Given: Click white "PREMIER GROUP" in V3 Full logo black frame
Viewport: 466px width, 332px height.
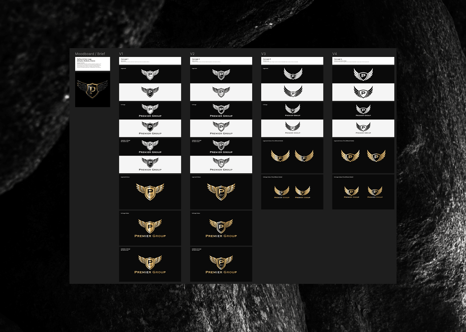Looking at the screenshot, I should [293, 116].
